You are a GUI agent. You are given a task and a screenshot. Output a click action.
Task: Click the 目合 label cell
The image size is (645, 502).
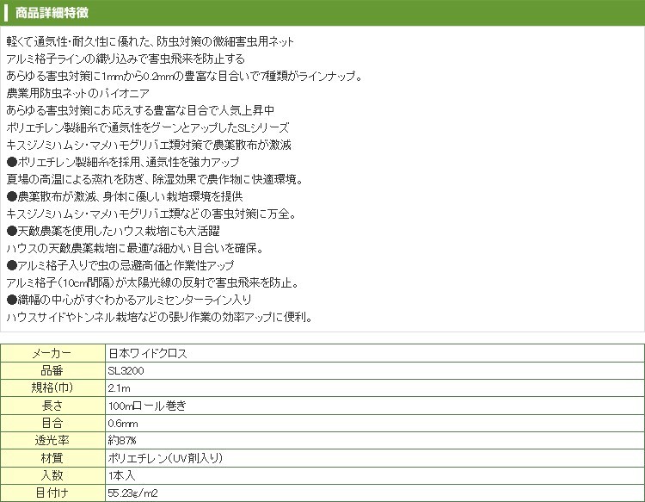tap(52, 423)
